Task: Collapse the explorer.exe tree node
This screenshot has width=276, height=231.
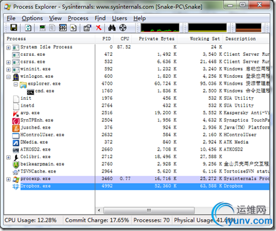Action: pos(16,84)
